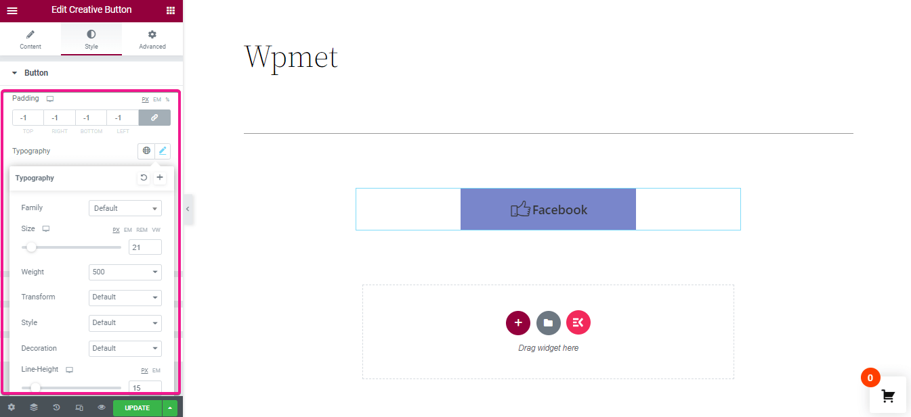Open Responsive Mode icon in footer
911x417 pixels.
point(79,408)
